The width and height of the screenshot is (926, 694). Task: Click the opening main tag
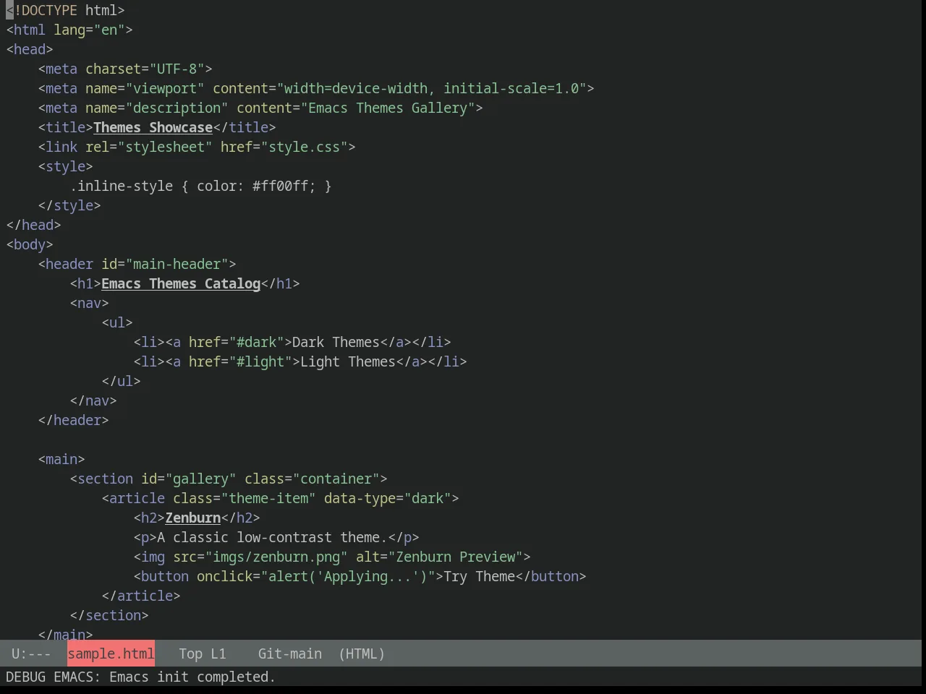(x=61, y=459)
